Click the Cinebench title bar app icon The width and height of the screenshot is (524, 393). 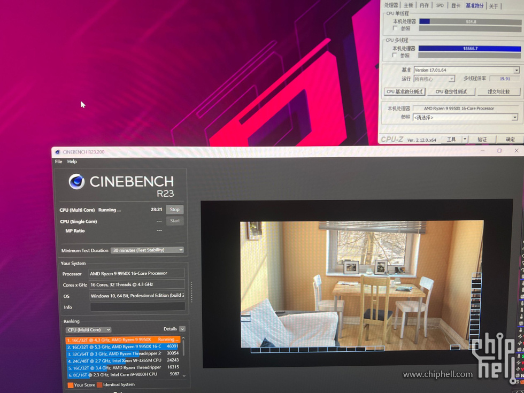58,152
